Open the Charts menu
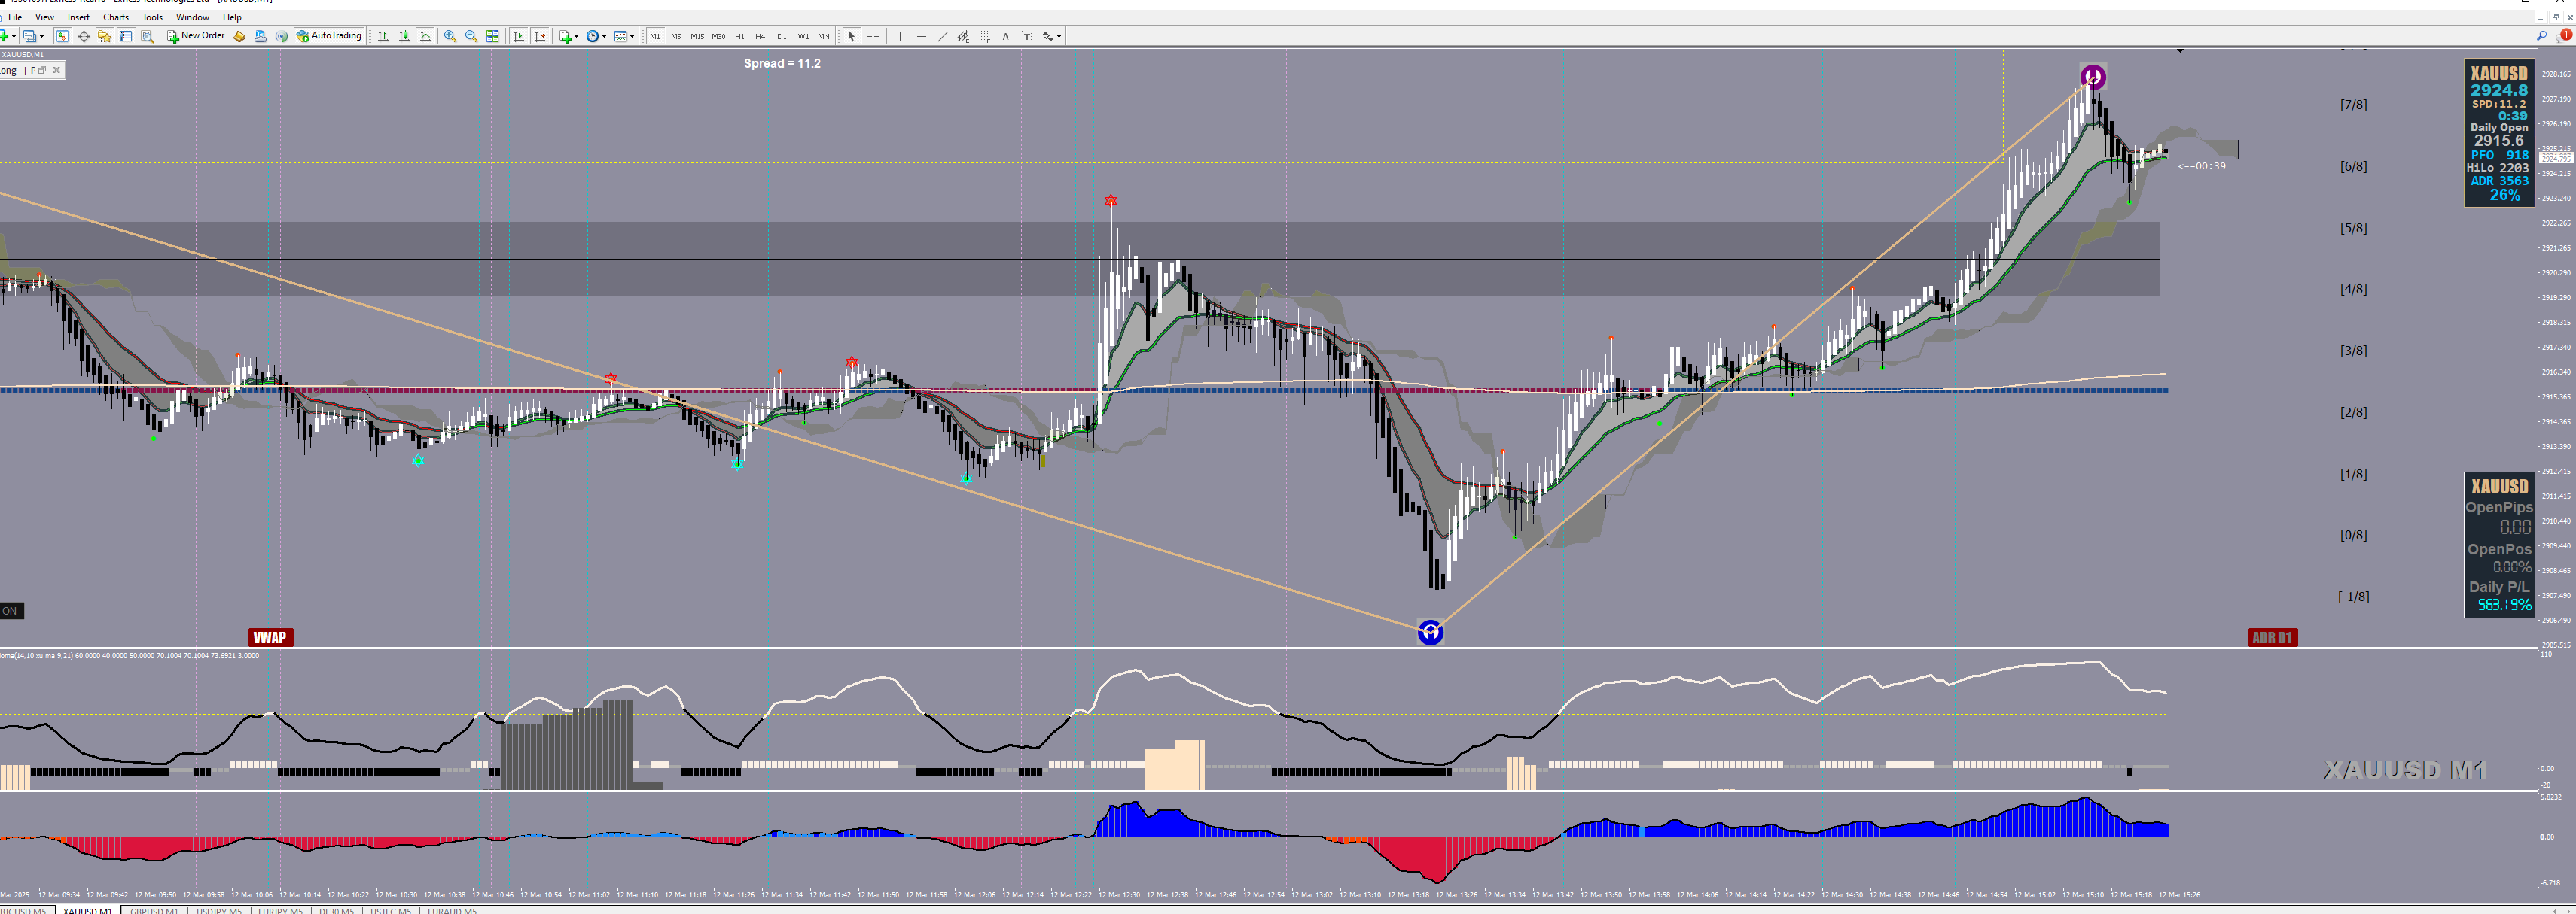The width and height of the screenshot is (2576, 914). (x=116, y=17)
